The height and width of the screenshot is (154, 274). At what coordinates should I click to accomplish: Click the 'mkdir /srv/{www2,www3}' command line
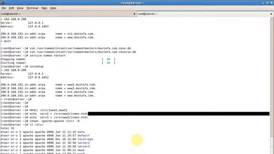pyautogui.click(x=34, y=110)
